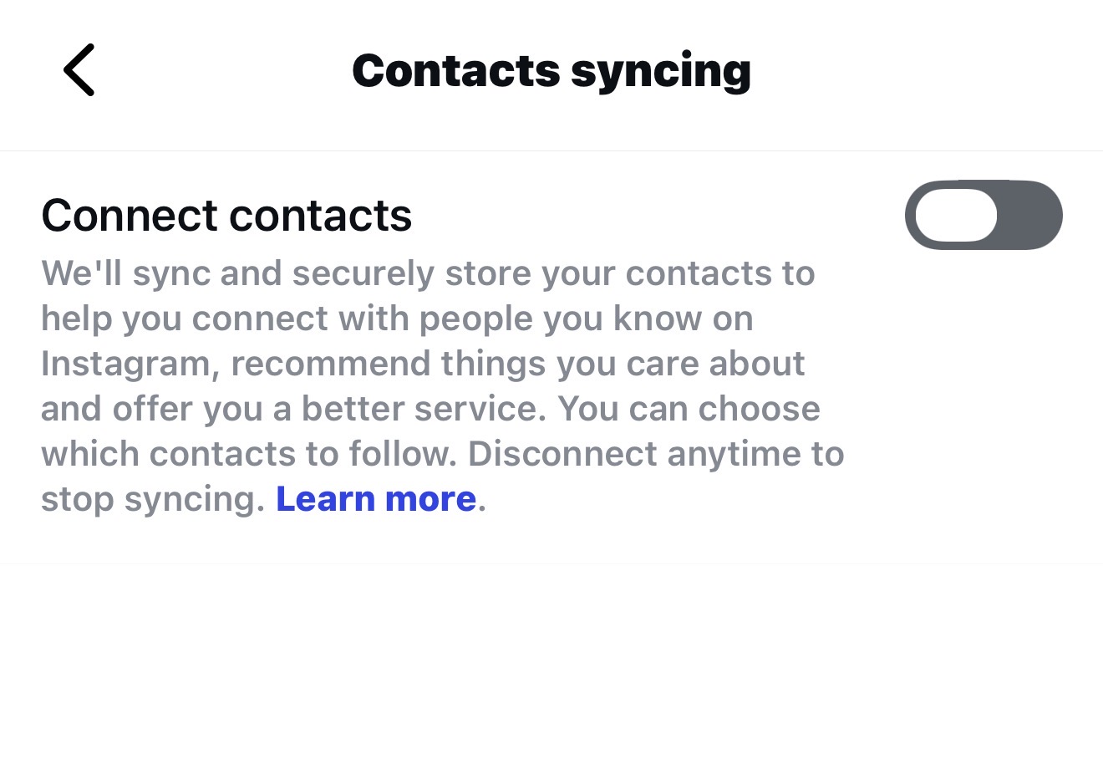Select the Contacts syncing page title
The height and width of the screenshot is (780, 1103).
pos(551,70)
